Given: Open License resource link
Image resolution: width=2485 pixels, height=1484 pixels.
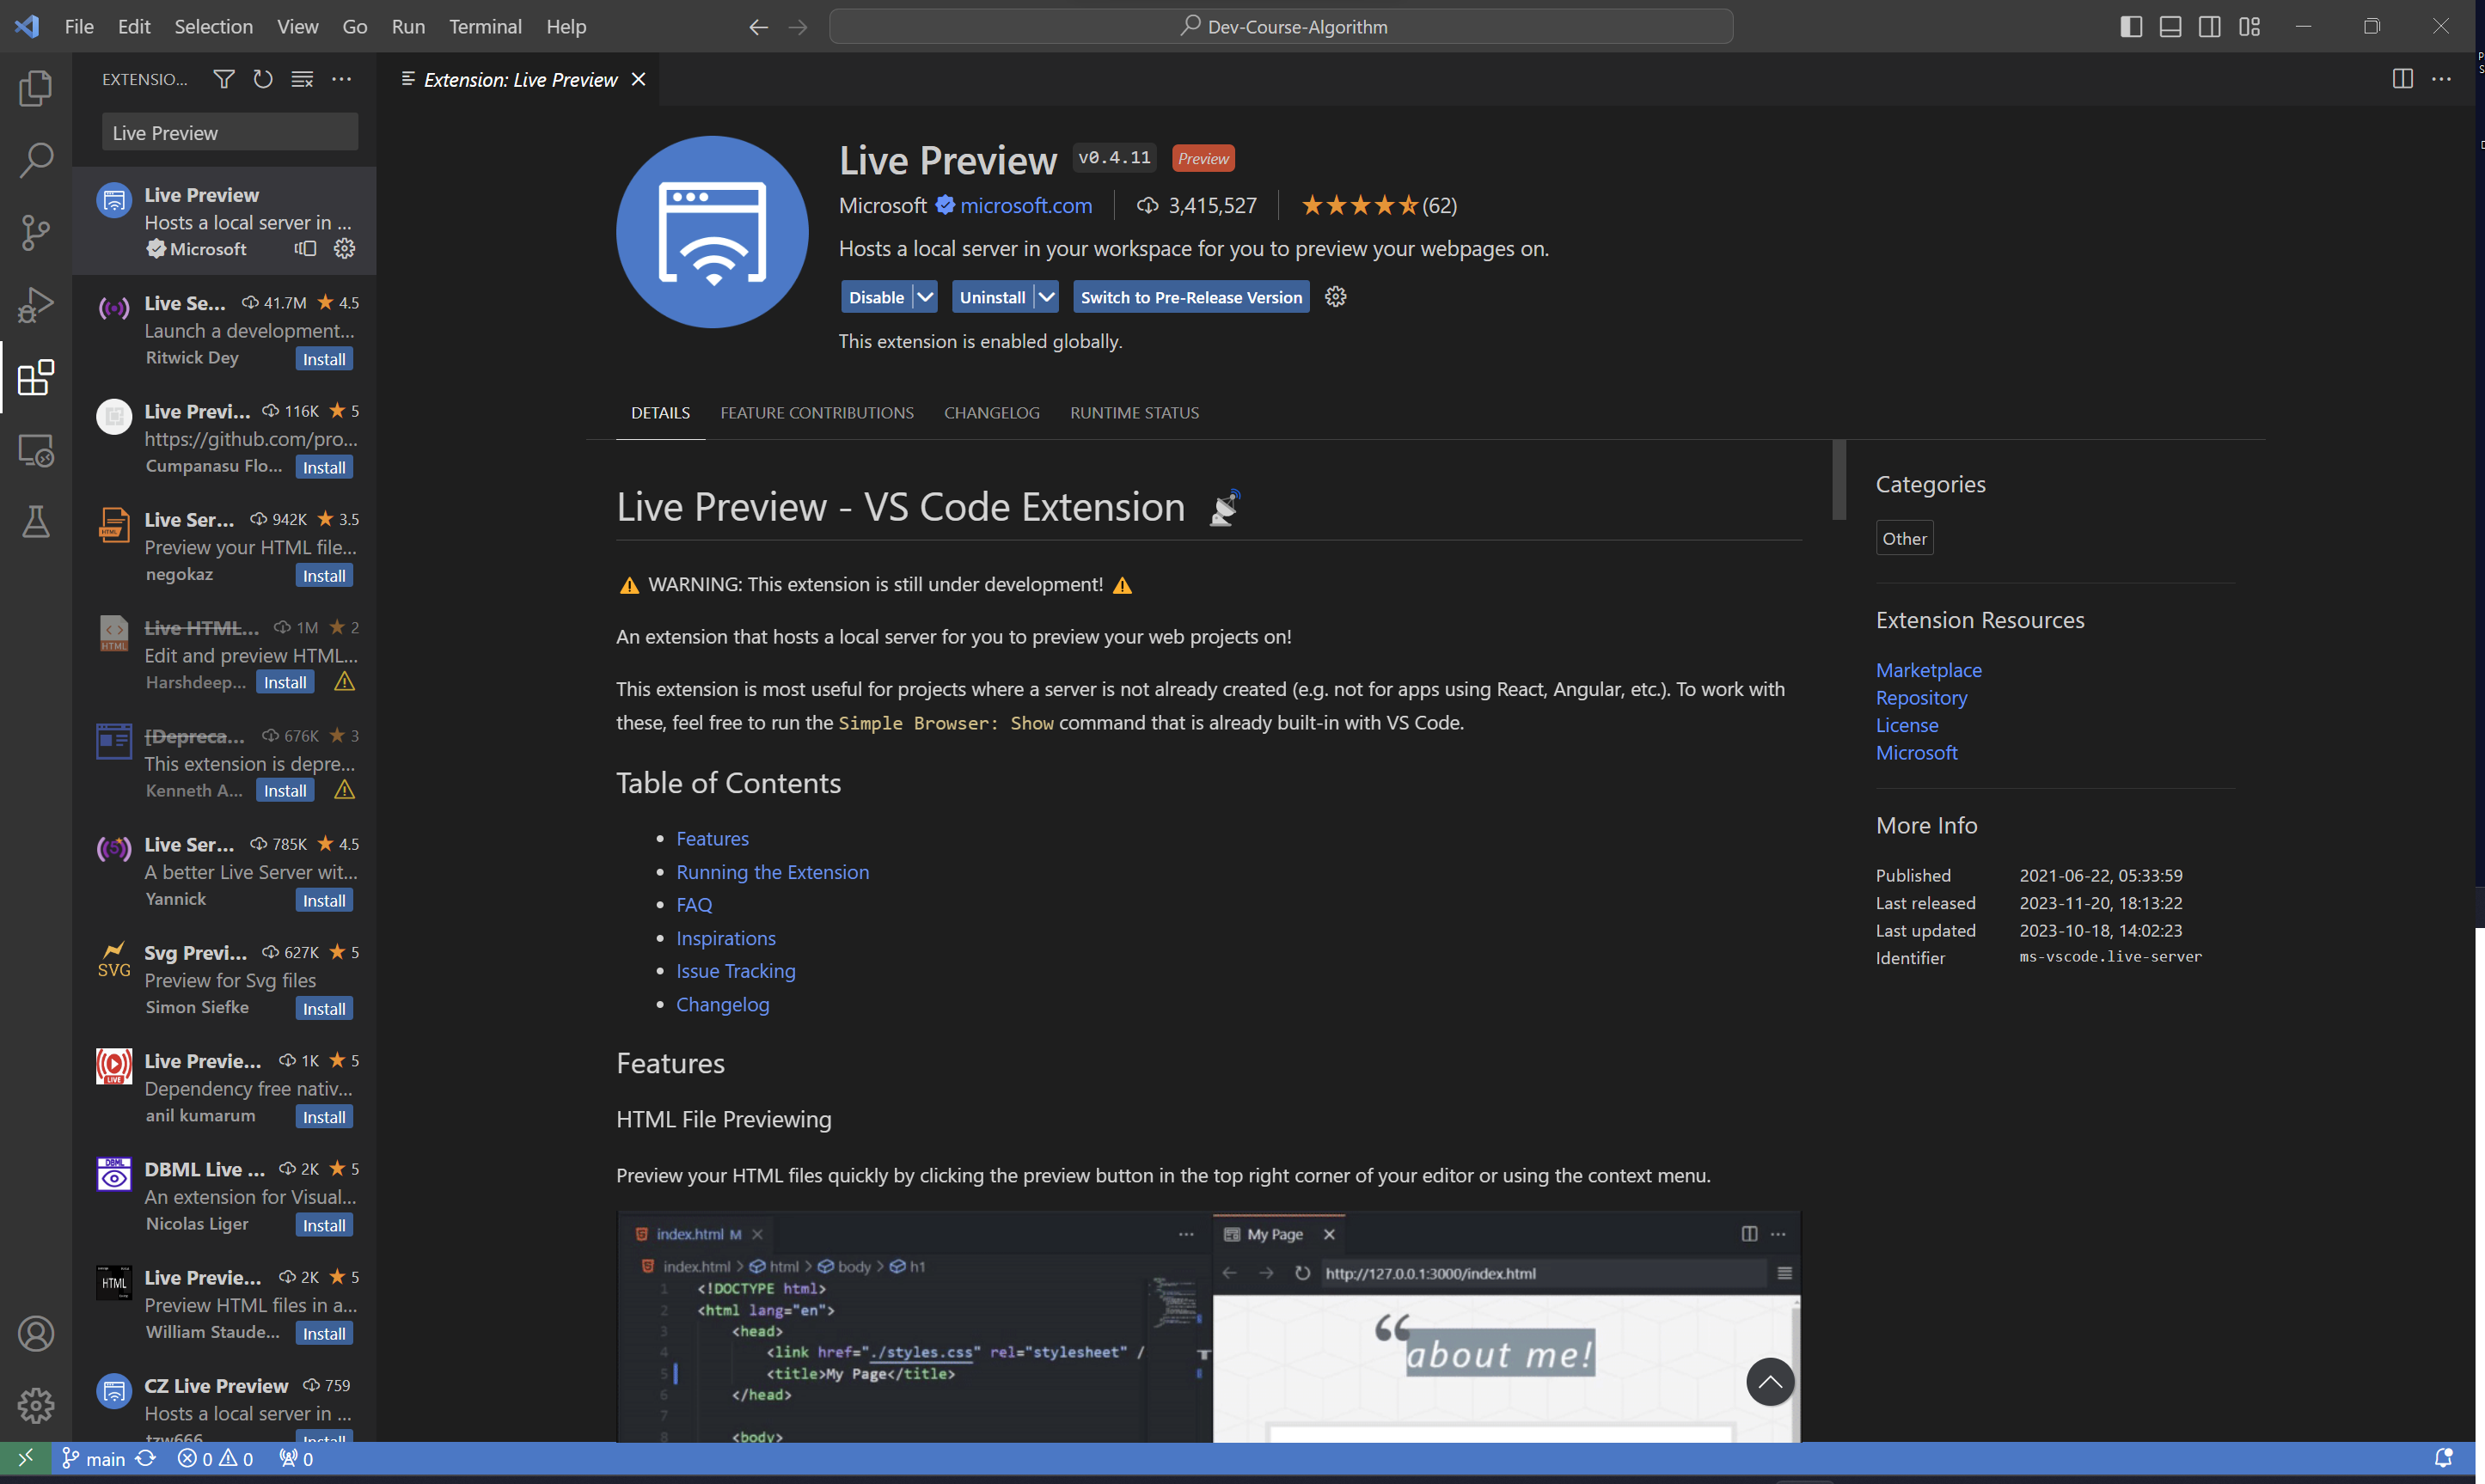Looking at the screenshot, I should pyautogui.click(x=1906, y=725).
